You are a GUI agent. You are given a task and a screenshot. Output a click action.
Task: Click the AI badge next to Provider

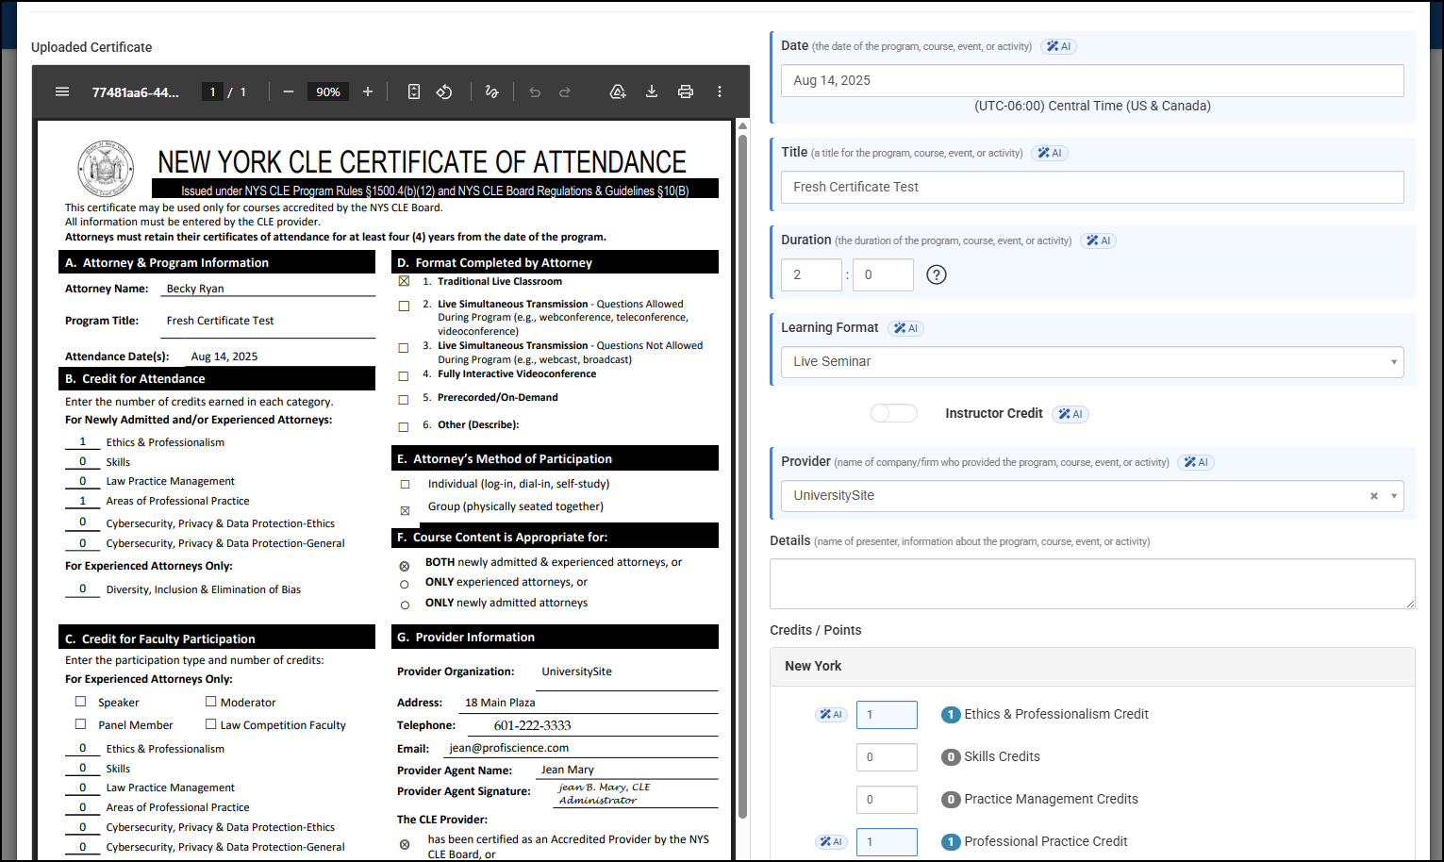pyautogui.click(x=1196, y=462)
